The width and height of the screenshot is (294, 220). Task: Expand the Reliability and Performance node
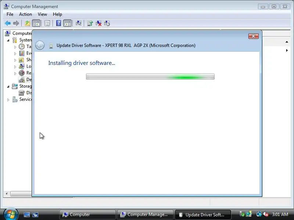point(15,73)
